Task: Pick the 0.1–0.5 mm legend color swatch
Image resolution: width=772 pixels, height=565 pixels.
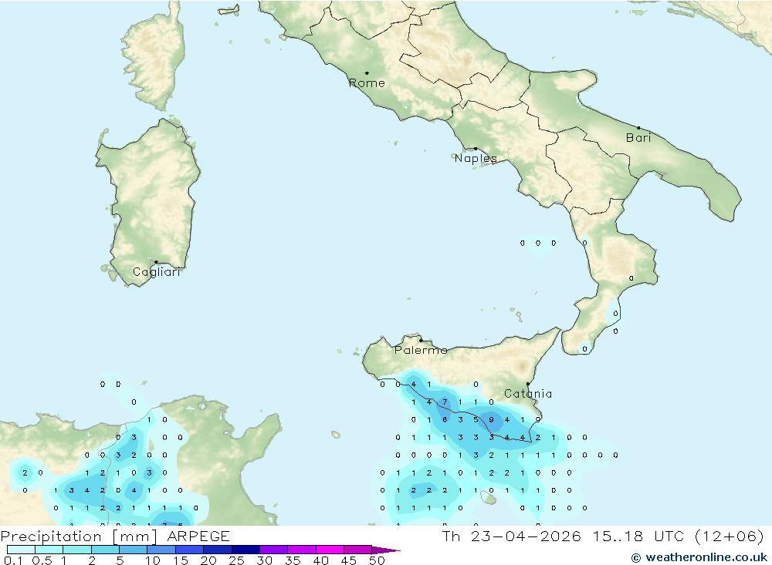Action: click(x=21, y=550)
